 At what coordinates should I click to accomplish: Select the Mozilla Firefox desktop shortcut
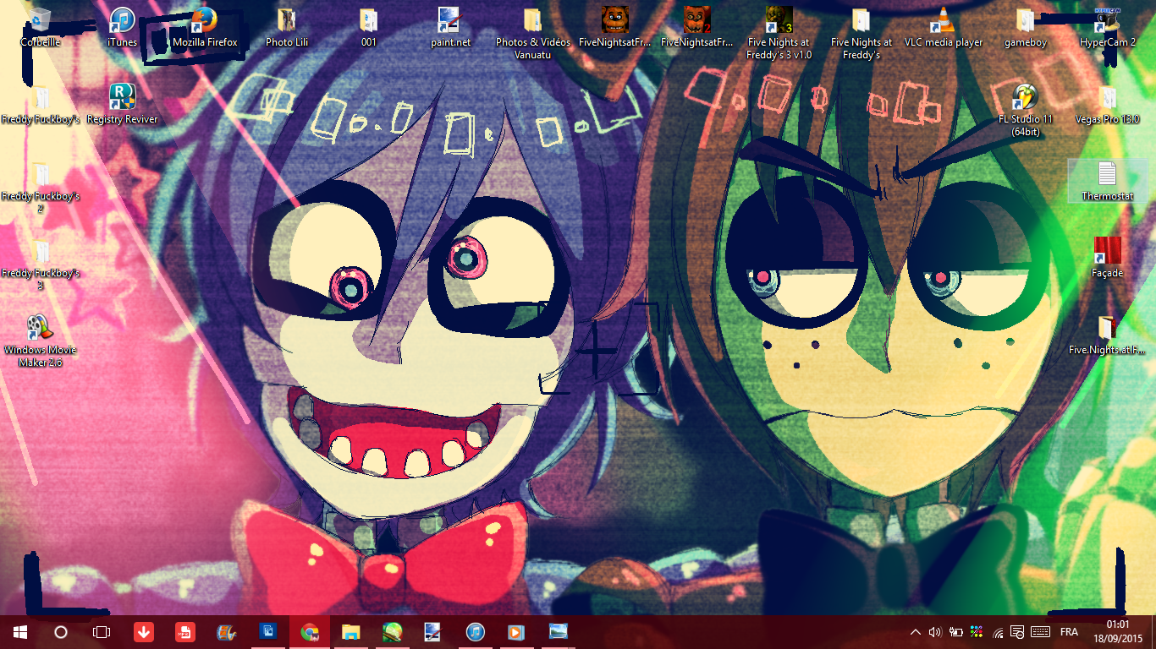pos(205,27)
